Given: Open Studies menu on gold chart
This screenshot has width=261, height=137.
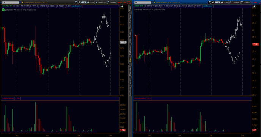Looking at the screenshot, I should [112, 2].
